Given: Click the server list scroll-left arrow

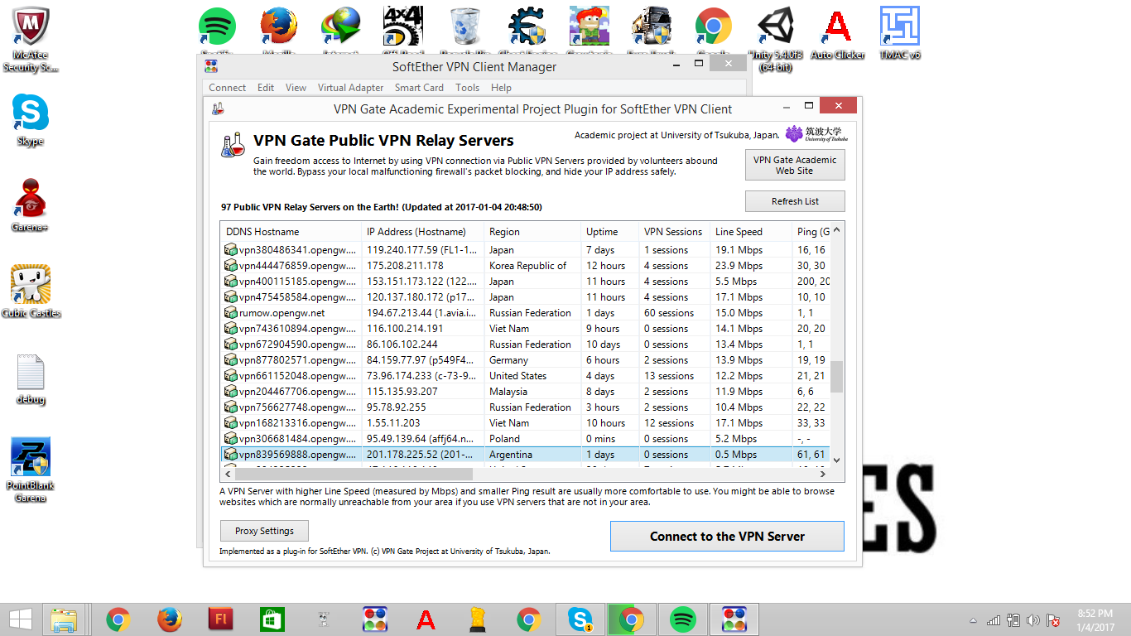Looking at the screenshot, I should click(x=227, y=475).
